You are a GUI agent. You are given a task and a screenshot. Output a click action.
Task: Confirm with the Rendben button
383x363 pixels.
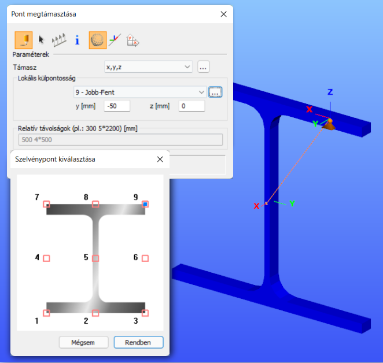[138, 342]
